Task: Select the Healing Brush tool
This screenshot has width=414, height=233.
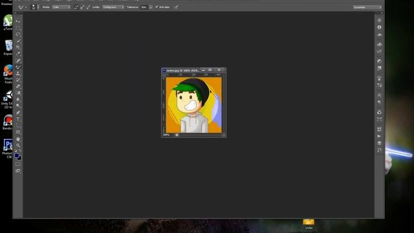Action: pyautogui.click(x=18, y=61)
